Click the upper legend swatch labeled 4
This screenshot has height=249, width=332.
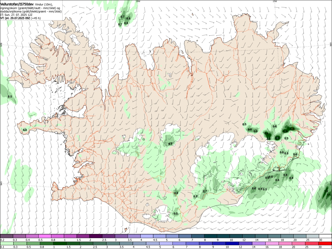[x=147, y=236]
